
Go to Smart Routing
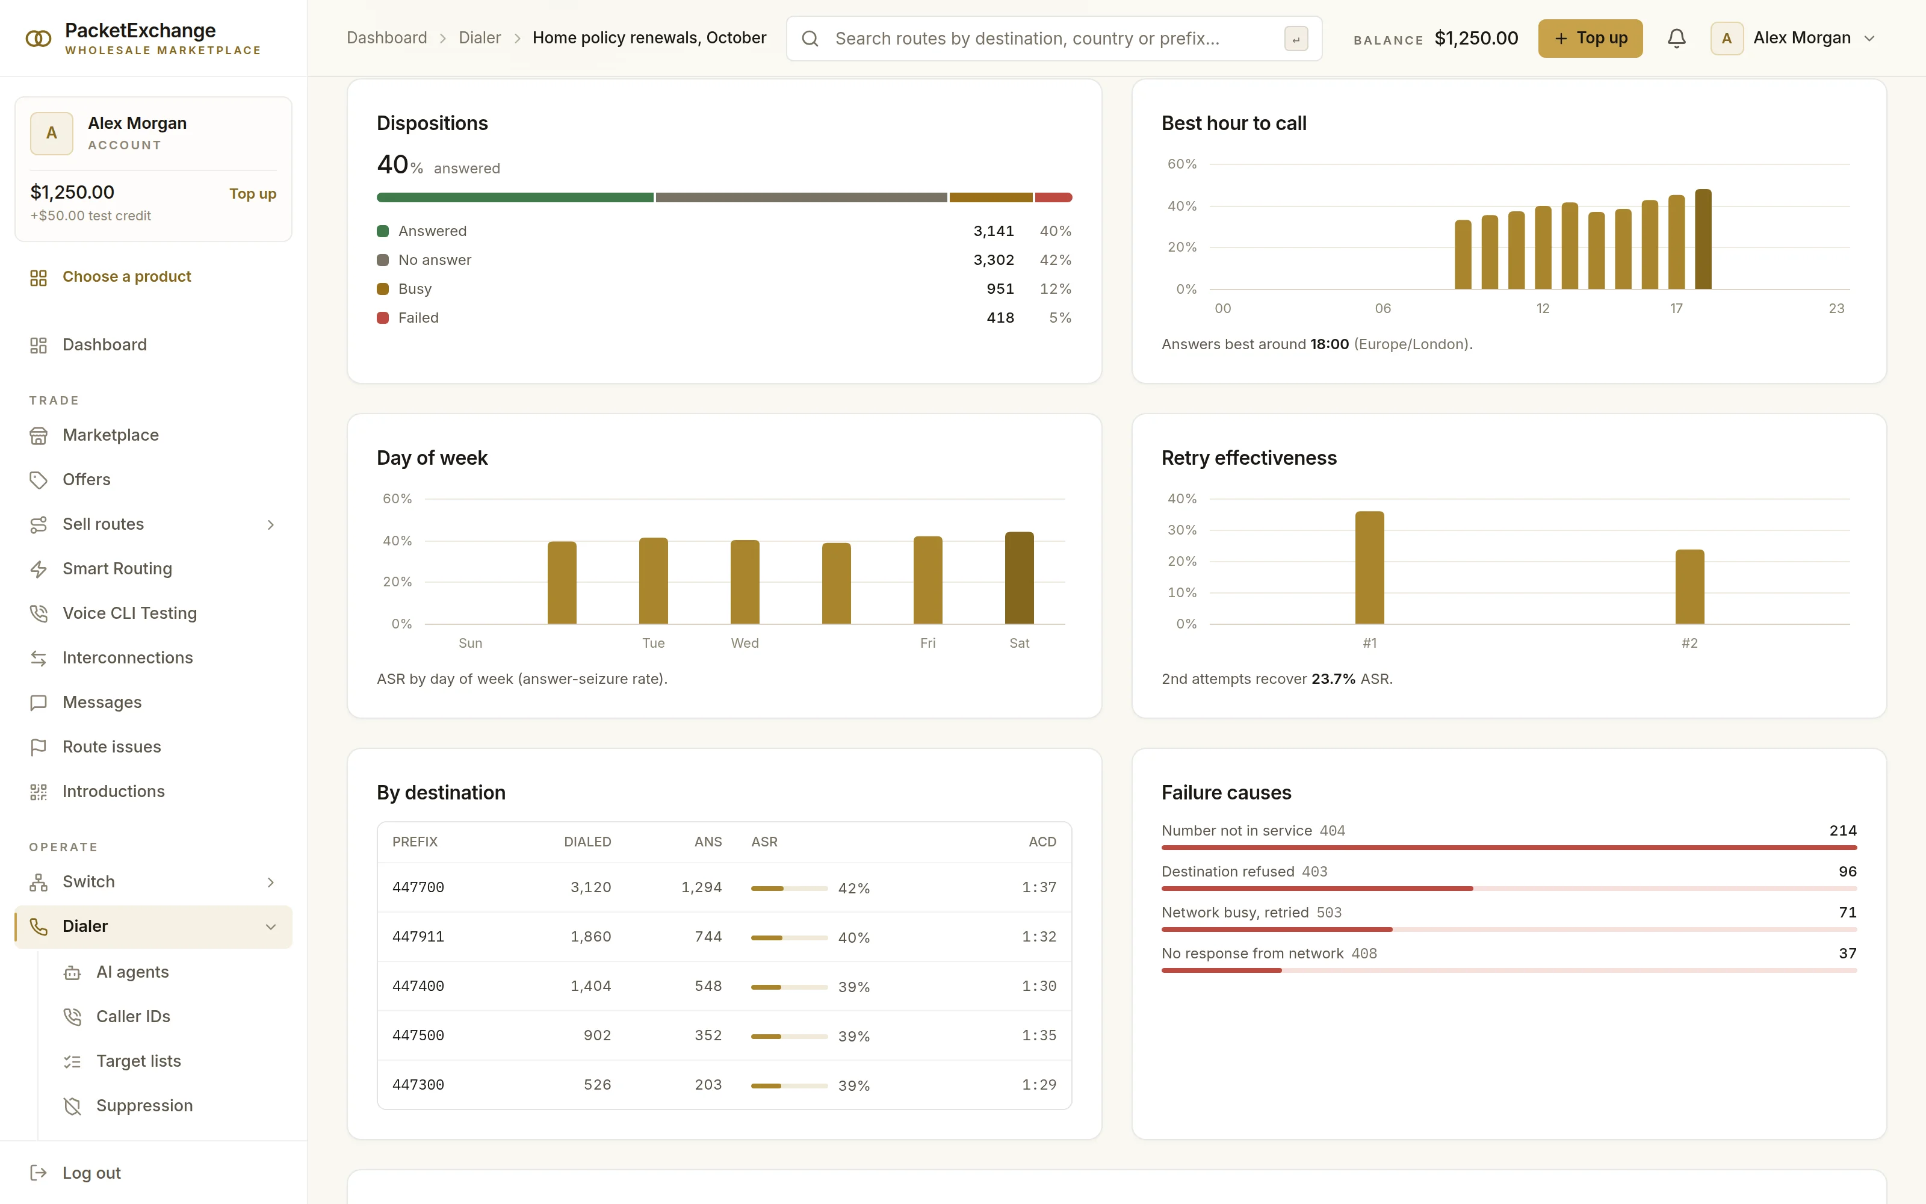[x=153, y=569]
